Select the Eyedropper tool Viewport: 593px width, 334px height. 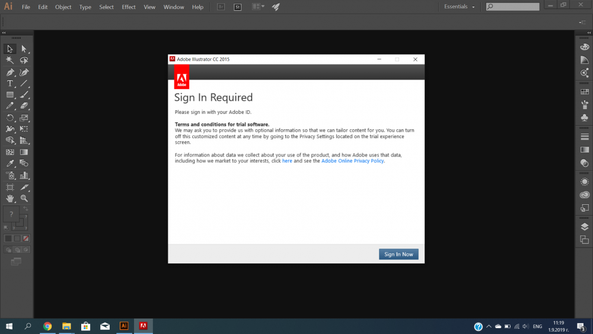[x=10, y=163]
